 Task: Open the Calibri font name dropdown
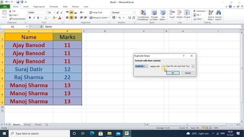47,13
